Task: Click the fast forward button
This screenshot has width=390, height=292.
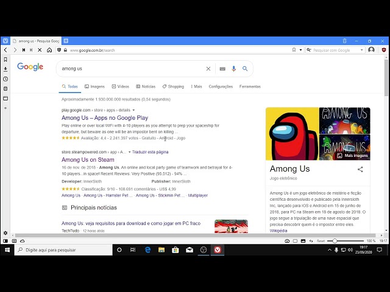Action: pyautogui.click(x=31, y=50)
